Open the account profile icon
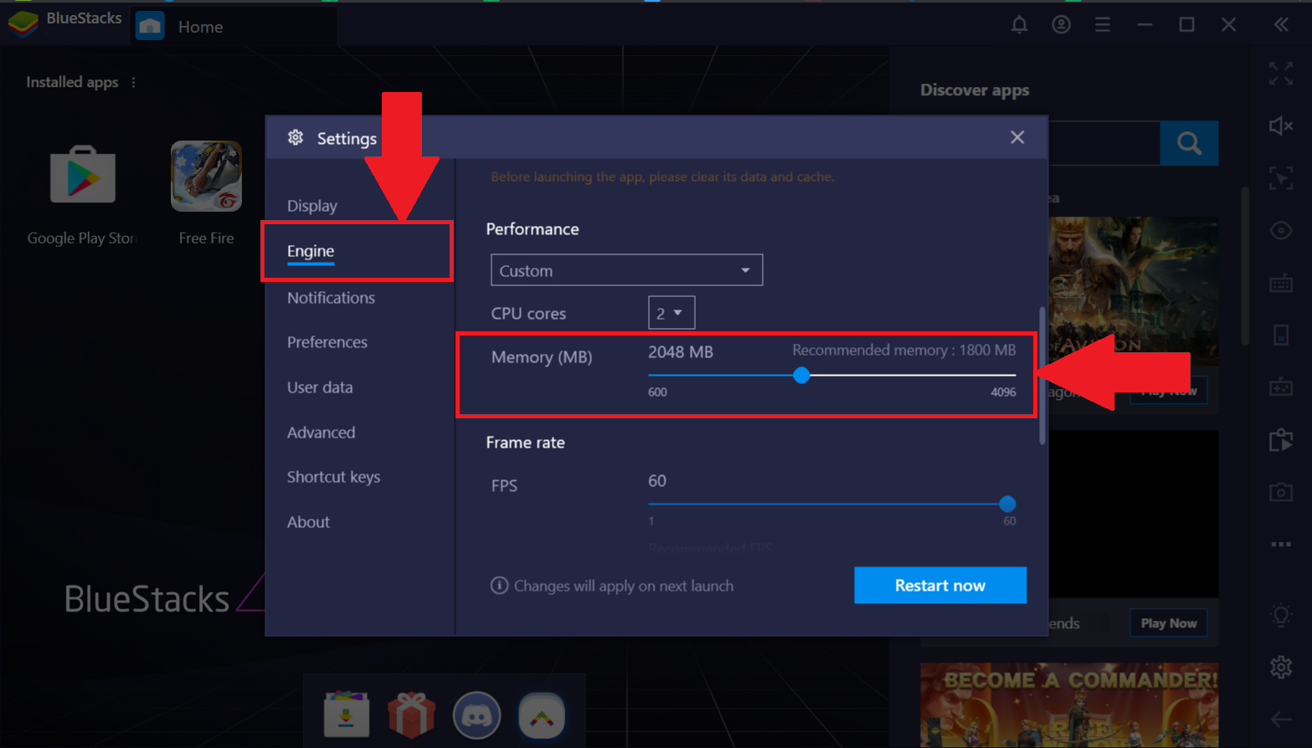Image resolution: width=1312 pixels, height=748 pixels. 1061,25
